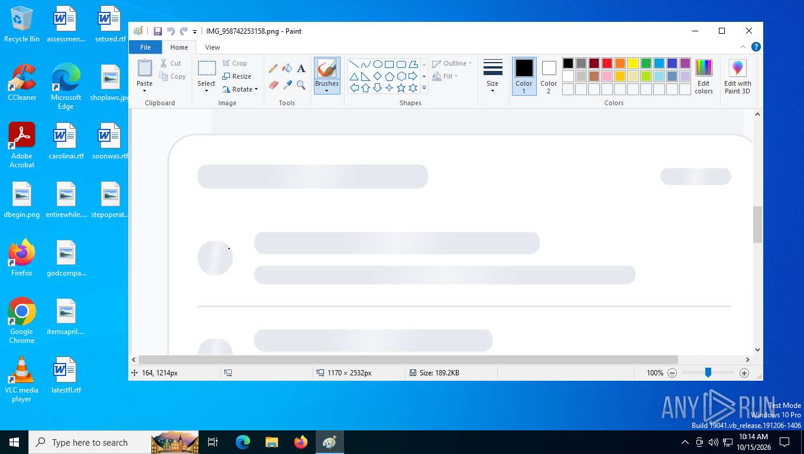Choose the Oval shape

378,64
